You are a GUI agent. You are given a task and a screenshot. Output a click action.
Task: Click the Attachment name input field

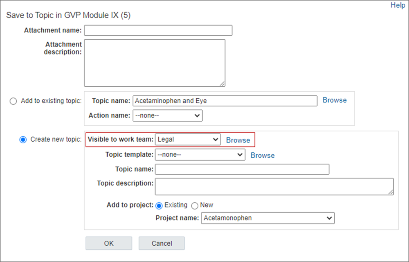click(158, 30)
